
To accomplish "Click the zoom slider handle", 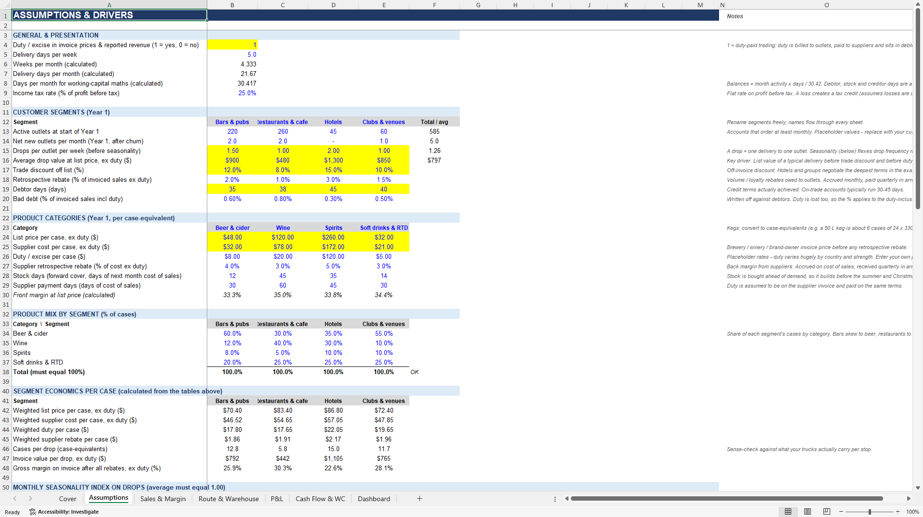I will 870,512.
